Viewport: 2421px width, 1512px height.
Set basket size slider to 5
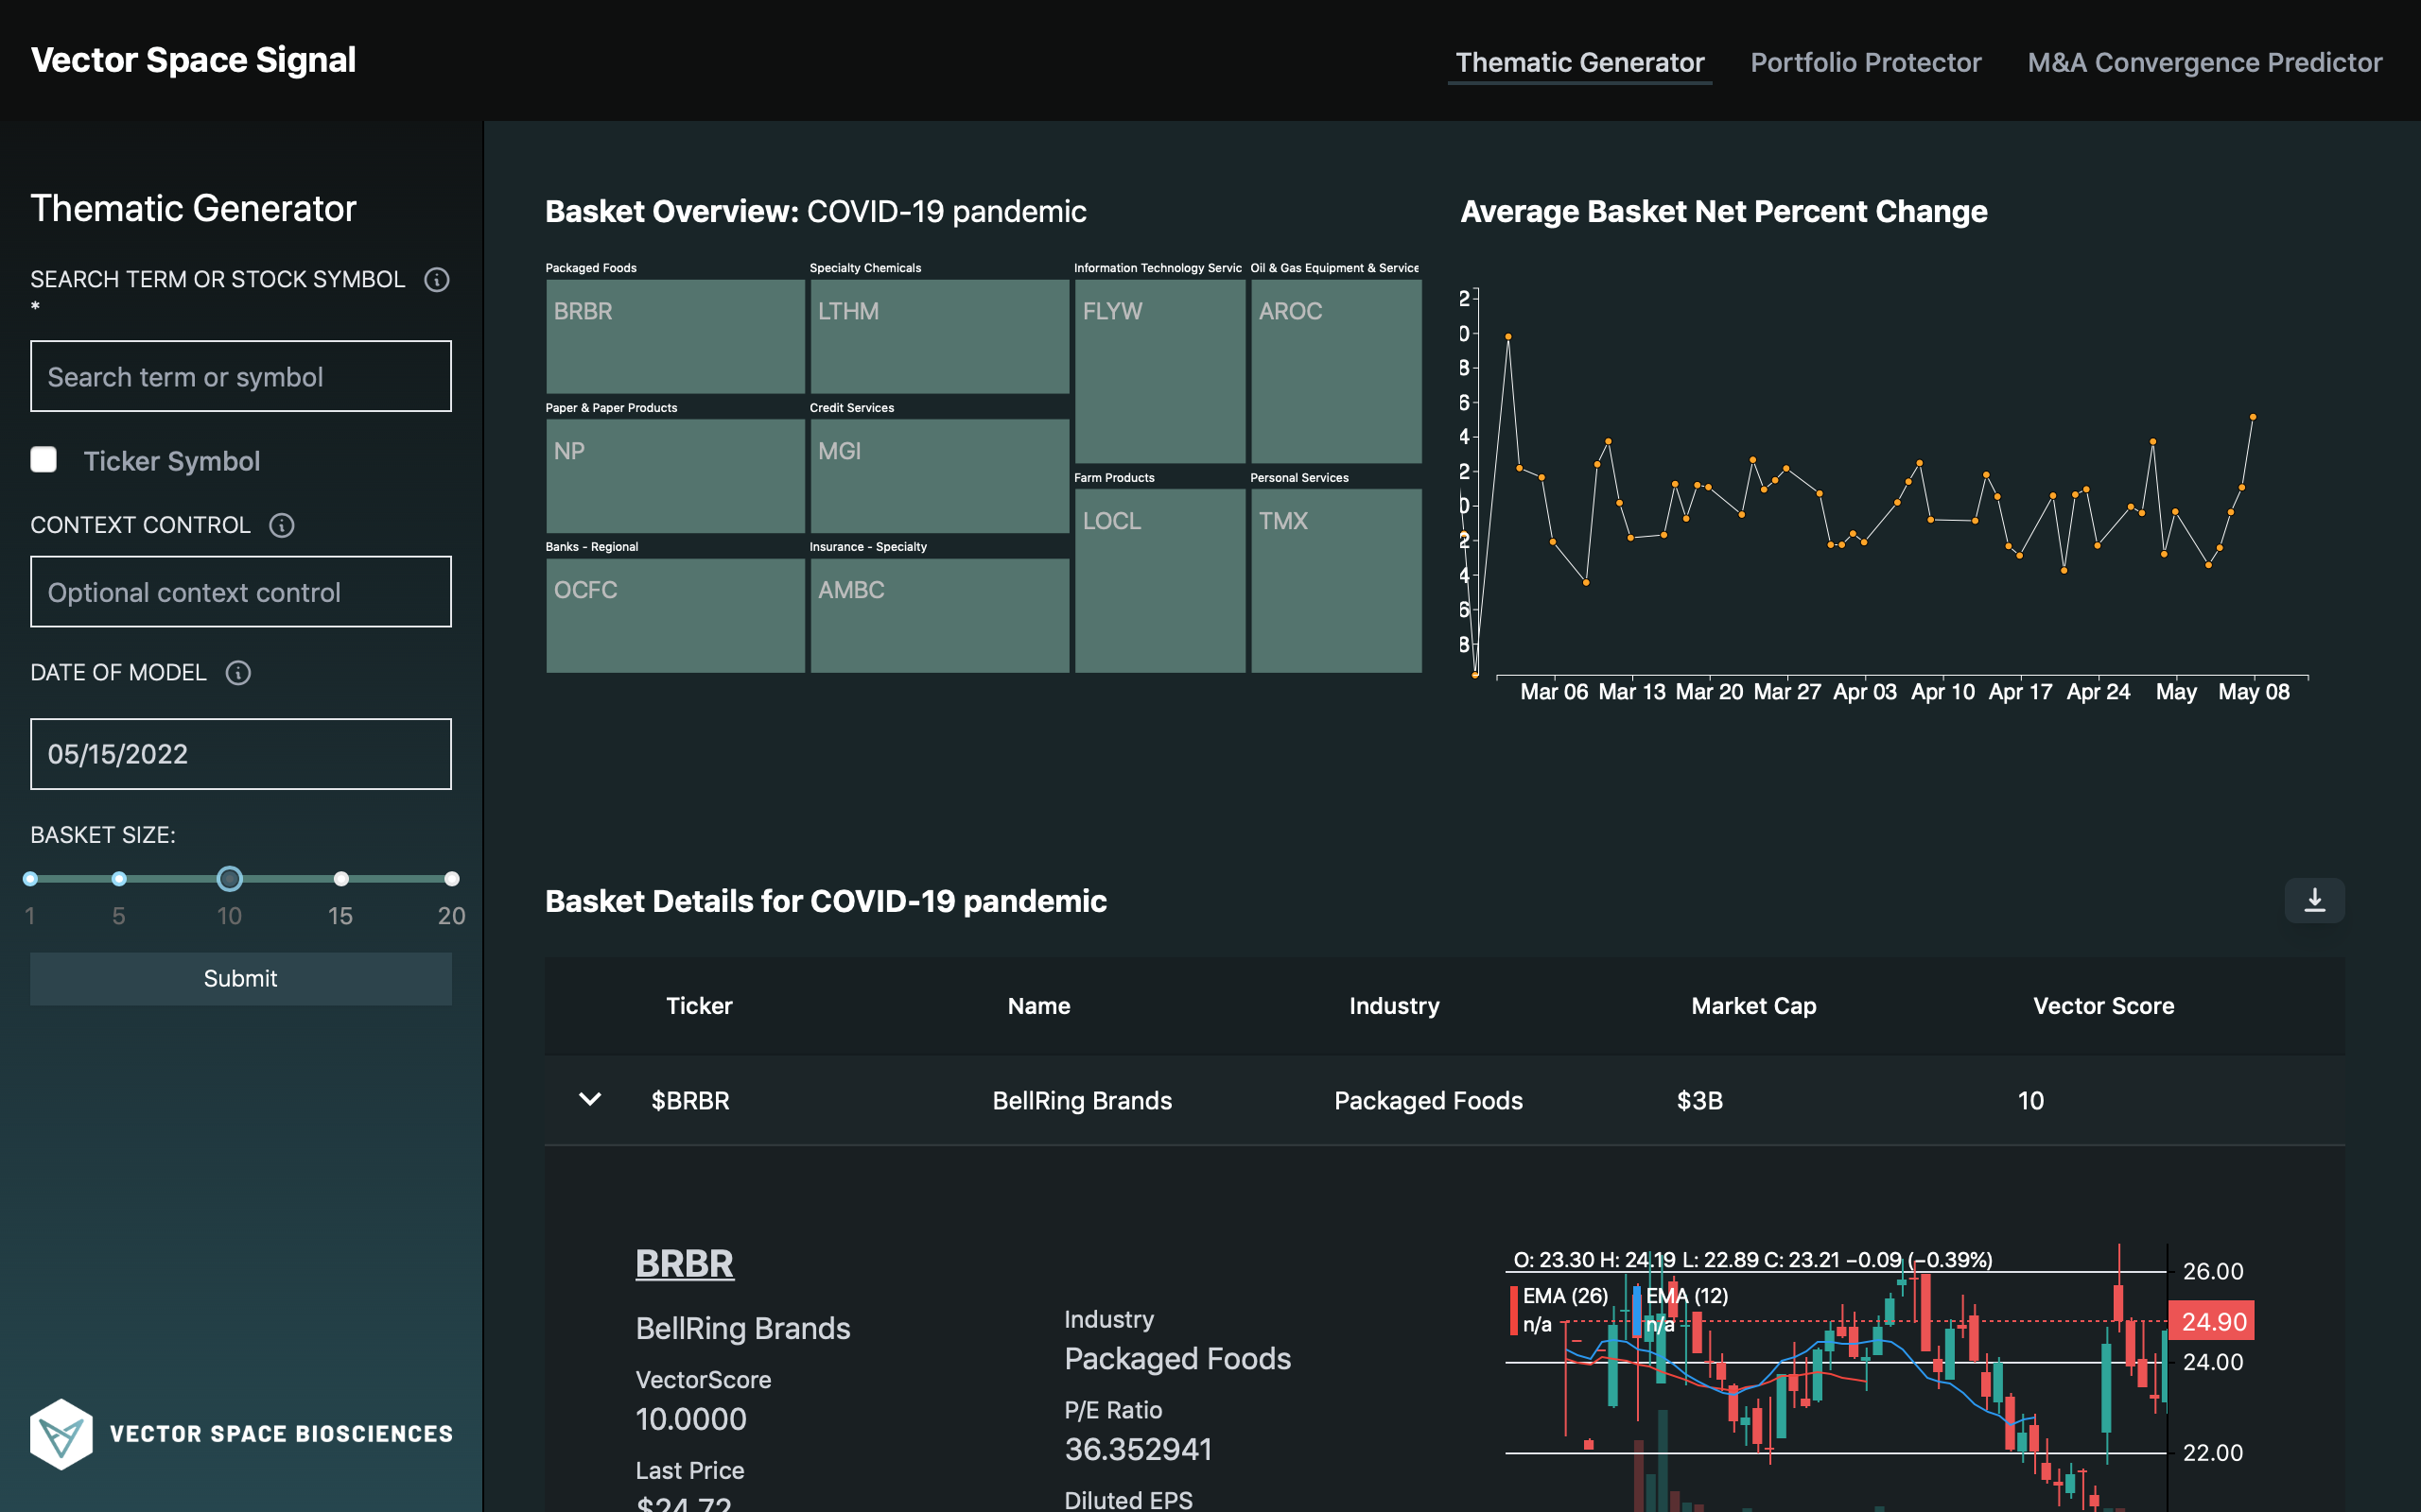119,879
